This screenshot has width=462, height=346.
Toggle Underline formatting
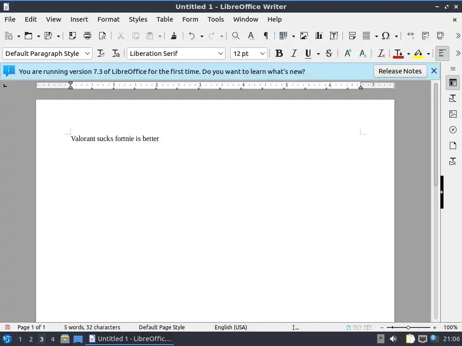(x=308, y=54)
